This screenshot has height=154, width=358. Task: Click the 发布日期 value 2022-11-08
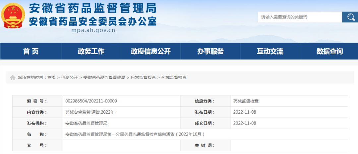tap(245, 112)
